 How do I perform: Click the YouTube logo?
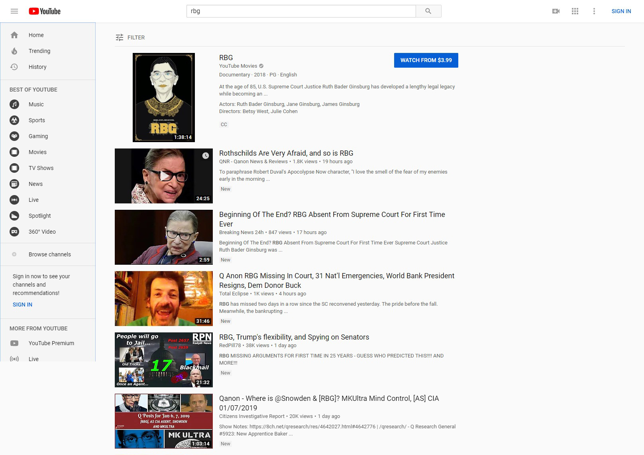click(45, 11)
